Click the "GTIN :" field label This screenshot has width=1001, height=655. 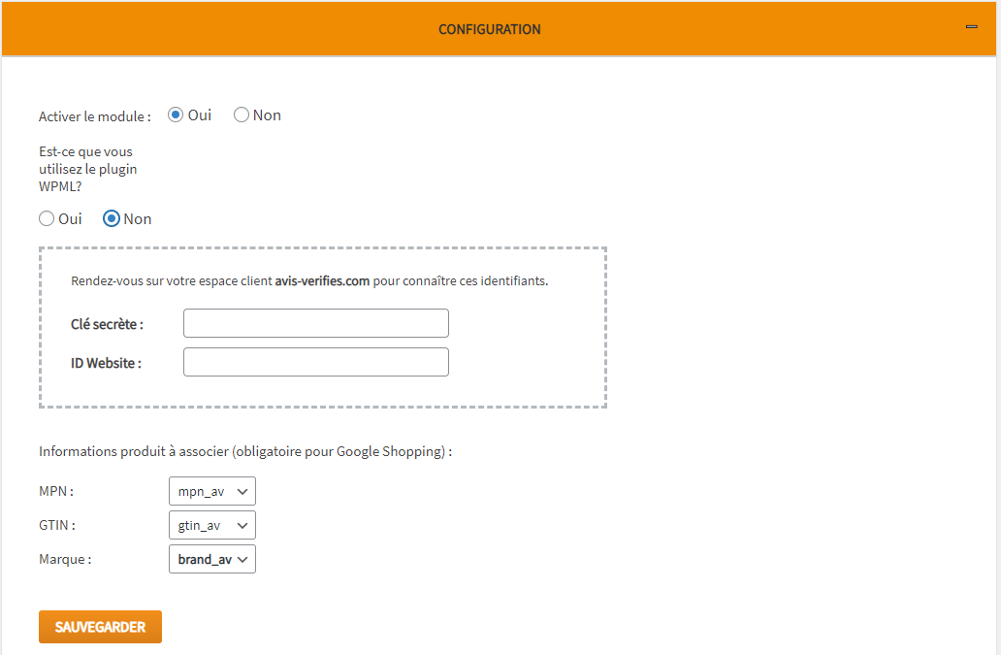pos(57,525)
